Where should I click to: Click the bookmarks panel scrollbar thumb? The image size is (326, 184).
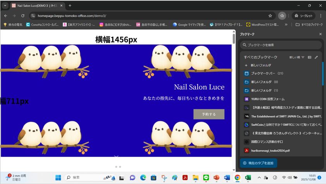coord(323,74)
